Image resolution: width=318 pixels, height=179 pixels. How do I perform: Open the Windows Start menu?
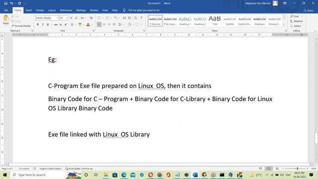click(x=5, y=175)
